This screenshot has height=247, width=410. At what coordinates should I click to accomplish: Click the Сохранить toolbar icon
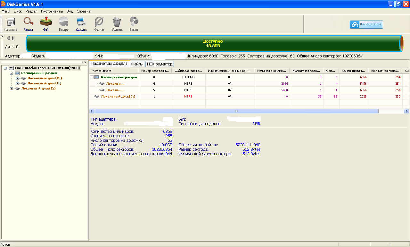pyautogui.click(x=11, y=24)
